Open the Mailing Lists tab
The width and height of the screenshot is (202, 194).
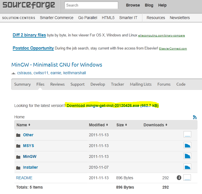point(141,84)
